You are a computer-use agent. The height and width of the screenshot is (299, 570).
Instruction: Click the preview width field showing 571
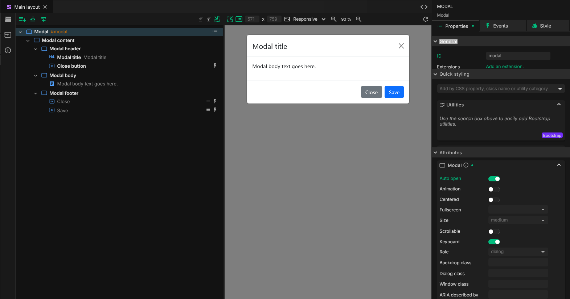coord(251,19)
